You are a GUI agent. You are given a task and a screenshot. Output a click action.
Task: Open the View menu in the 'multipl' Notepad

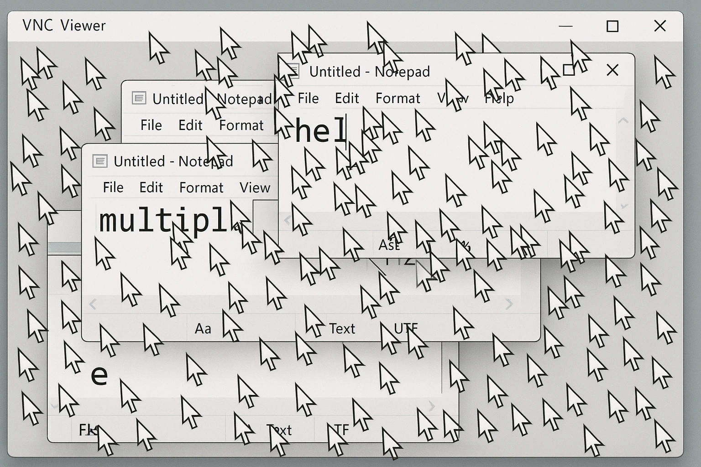[x=255, y=187]
